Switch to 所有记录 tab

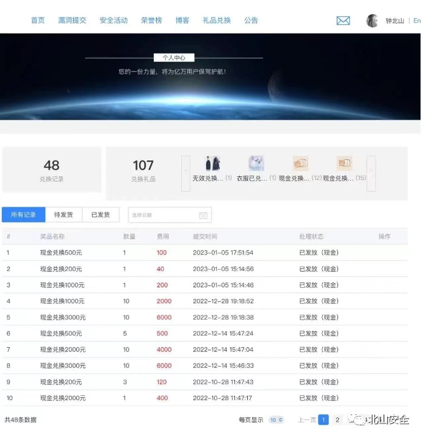(x=23, y=215)
